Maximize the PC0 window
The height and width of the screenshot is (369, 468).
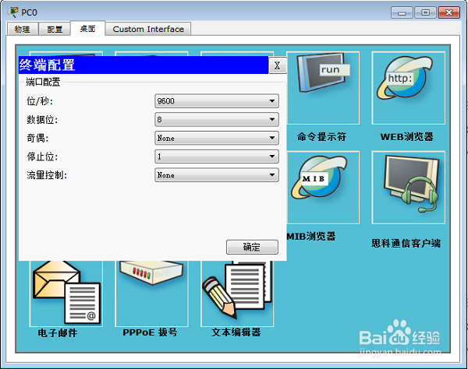(x=425, y=12)
